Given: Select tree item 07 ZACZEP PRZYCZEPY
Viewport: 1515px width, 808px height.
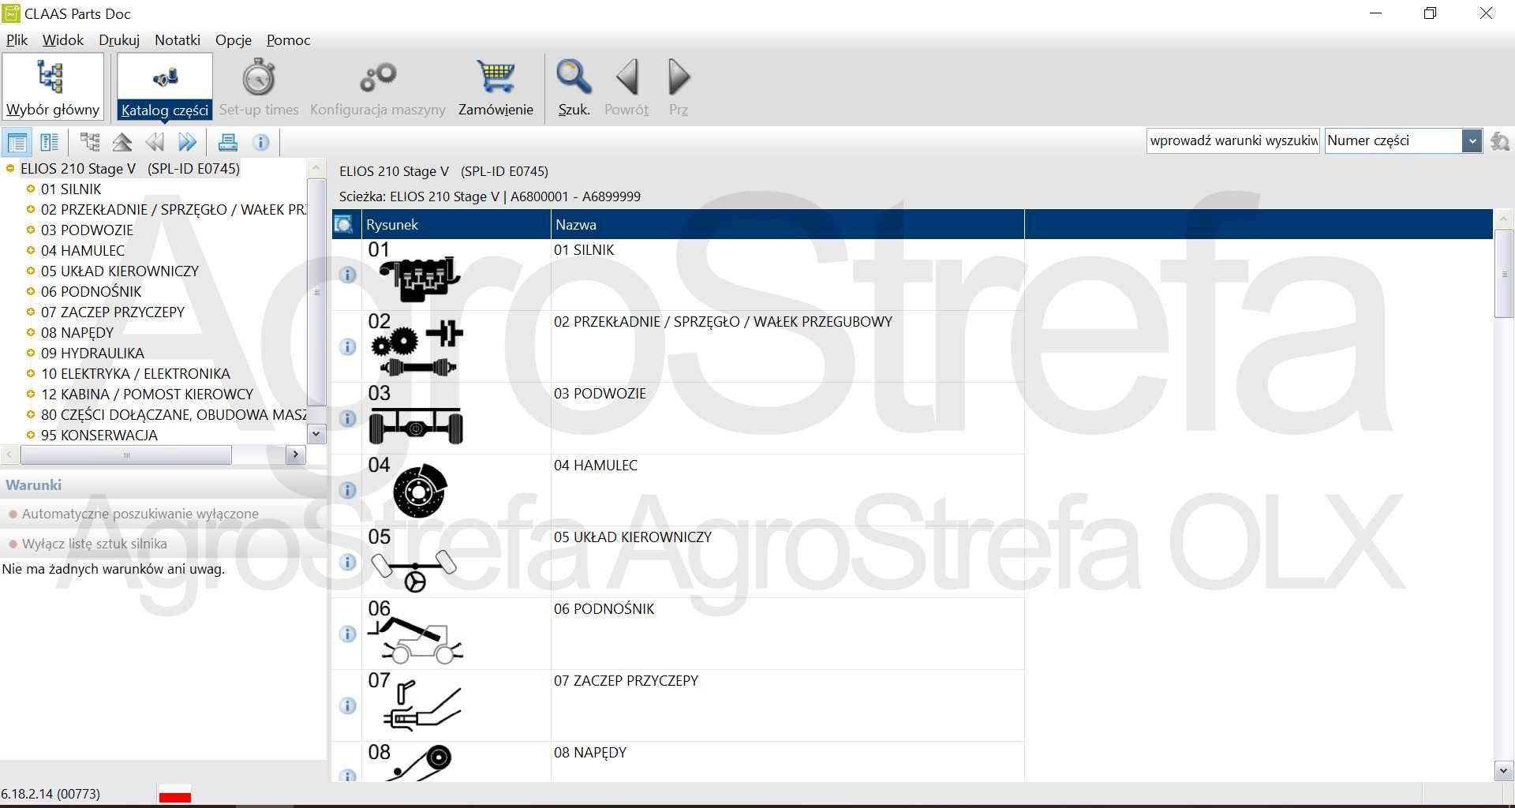Looking at the screenshot, I should [x=113, y=312].
